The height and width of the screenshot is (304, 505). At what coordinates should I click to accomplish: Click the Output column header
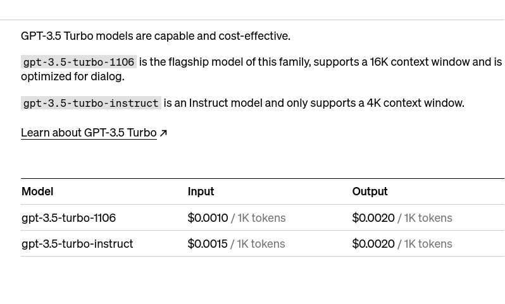pos(370,192)
